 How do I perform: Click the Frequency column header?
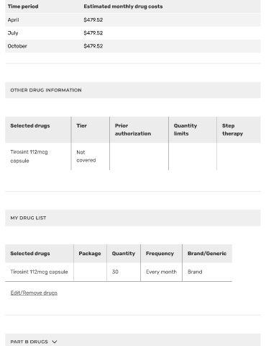(x=161, y=254)
